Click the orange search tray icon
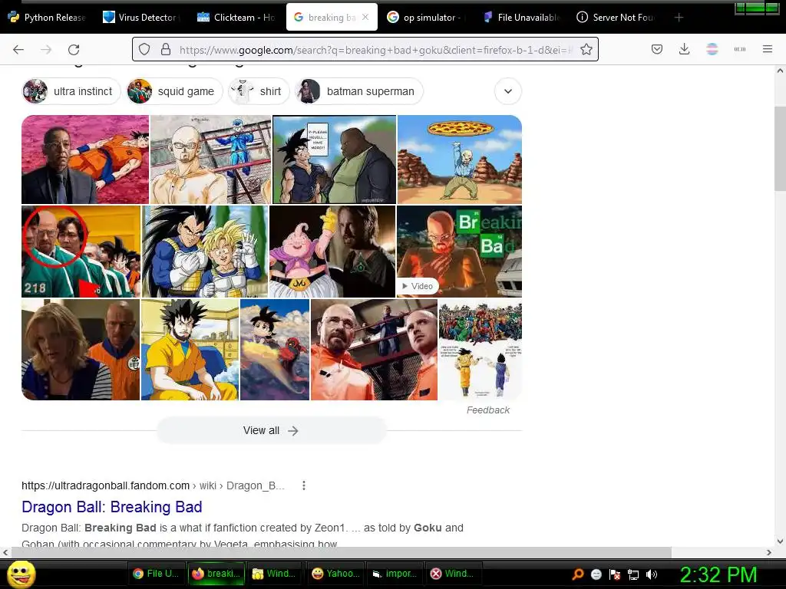This screenshot has height=589, width=786. pos(577,574)
